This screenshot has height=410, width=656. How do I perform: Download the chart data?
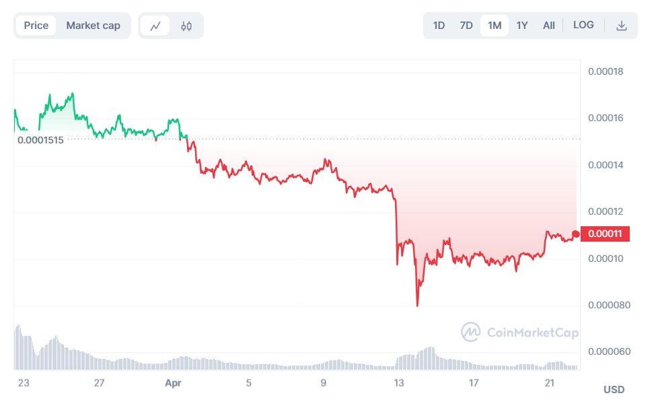(622, 26)
